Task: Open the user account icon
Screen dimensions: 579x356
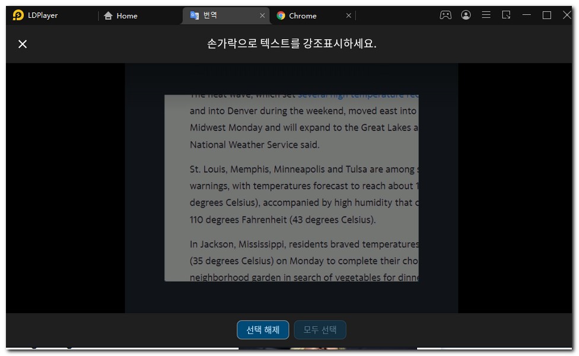Action: click(466, 15)
